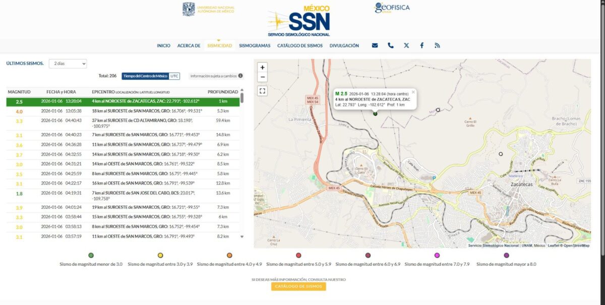The image size is (605, 305).
Task: Zoom out on the map
Action: click(x=262, y=77)
